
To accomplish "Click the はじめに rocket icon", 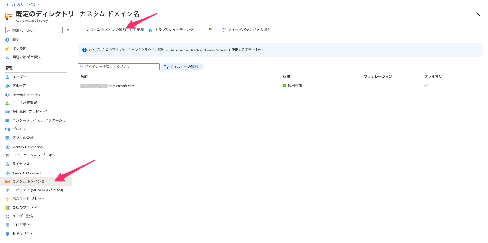I will click(7, 48).
